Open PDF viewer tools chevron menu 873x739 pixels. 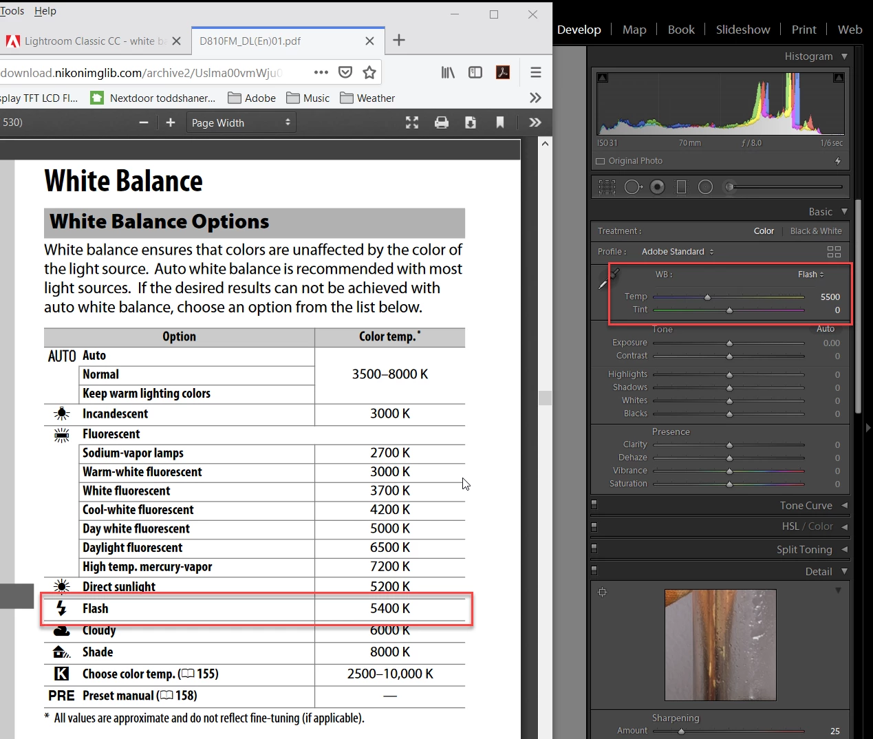535,122
